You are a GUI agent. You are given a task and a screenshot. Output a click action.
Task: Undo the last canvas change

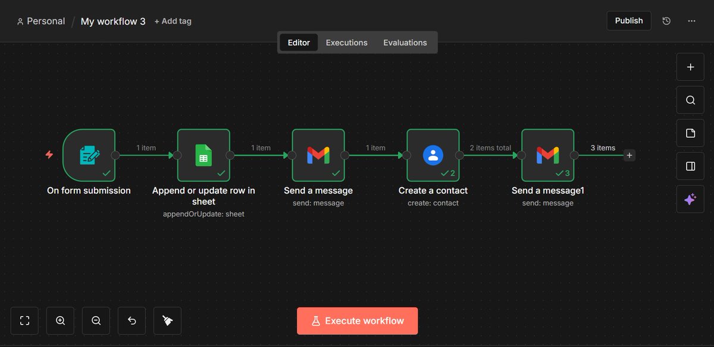point(131,321)
